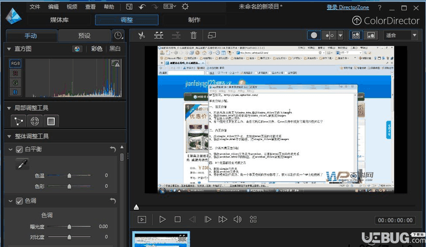The height and width of the screenshot is (247, 426).
Task: Switch to the 调整 tab
Action: click(x=127, y=20)
